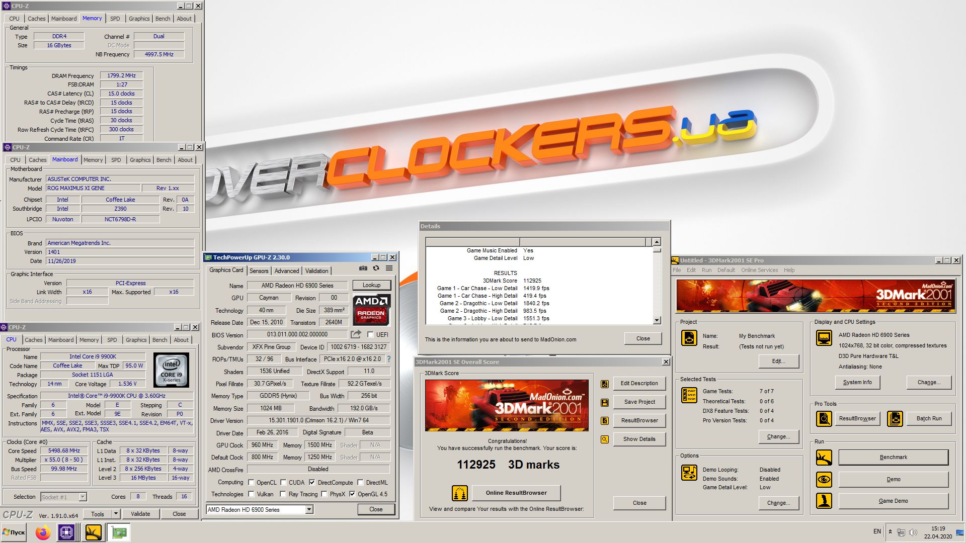Click the CPU-Z taskbar icon
Image resolution: width=966 pixels, height=543 pixels.
pyautogui.click(x=66, y=532)
